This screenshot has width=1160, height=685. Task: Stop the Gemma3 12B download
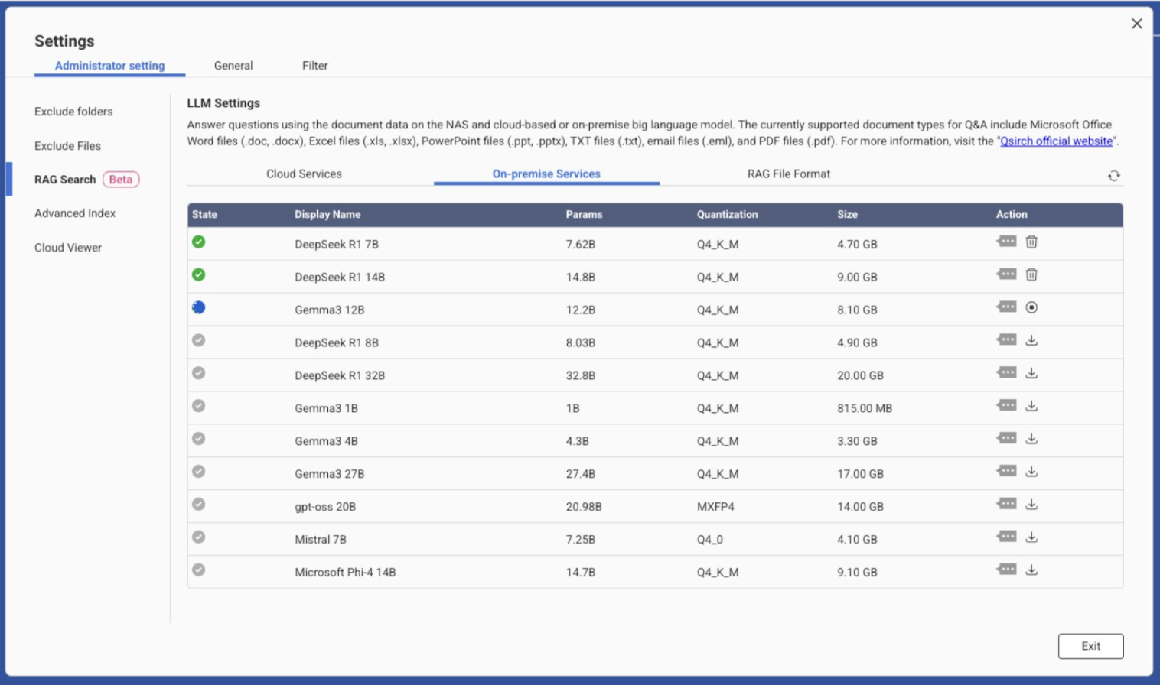pyautogui.click(x=1031, y=308)
